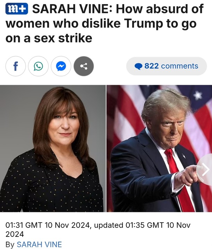Click the blue comment bubble icon
This screenshot has width=212, height=249.
pos(138,66)
